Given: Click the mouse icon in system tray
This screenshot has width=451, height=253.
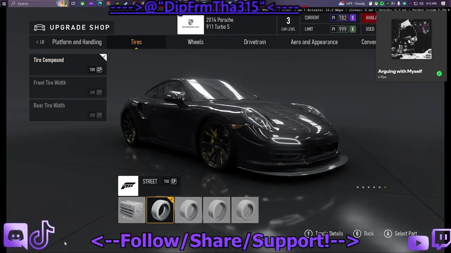Looking at the screenshot, I should click(x=370, y=4).
